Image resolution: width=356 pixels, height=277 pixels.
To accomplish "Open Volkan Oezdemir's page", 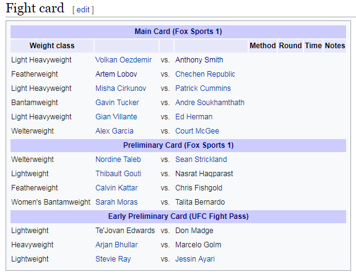I will pyautogui.click(x=123, y=60).
